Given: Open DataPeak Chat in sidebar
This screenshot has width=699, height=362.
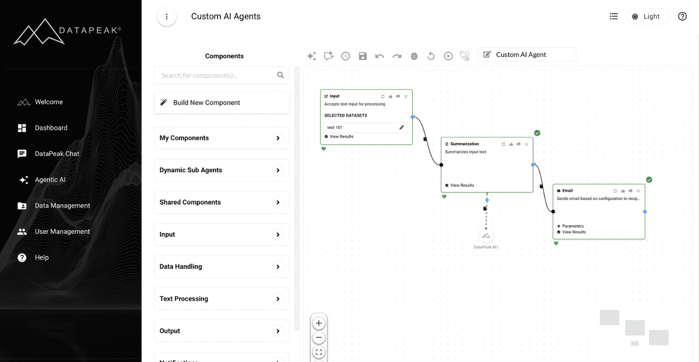Looking at the screenshot, I should [x=49, y=154].
